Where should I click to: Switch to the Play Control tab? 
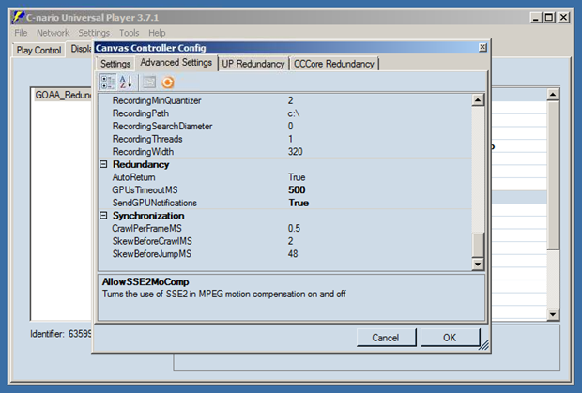coord(39,50)
